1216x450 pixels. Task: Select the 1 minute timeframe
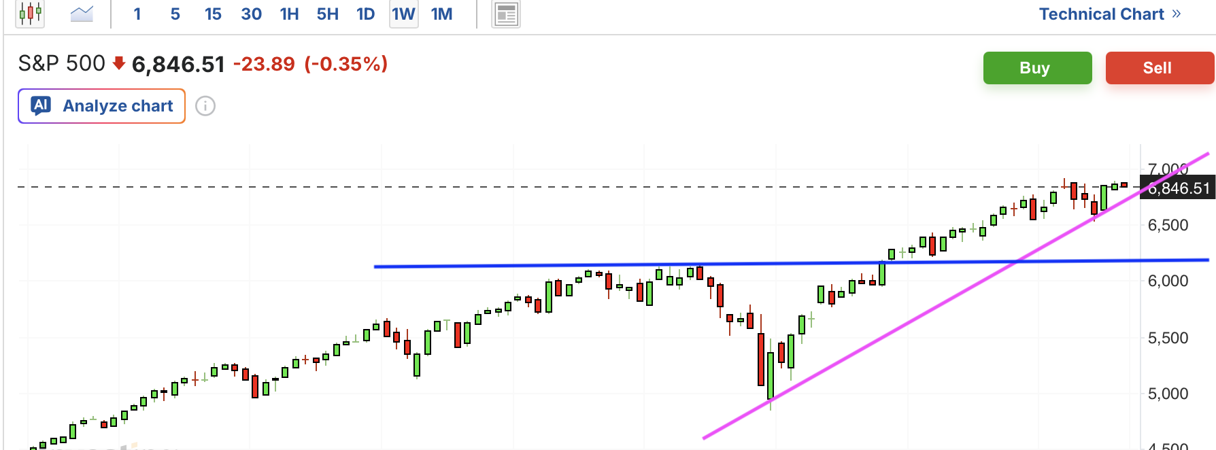point(137,14)
